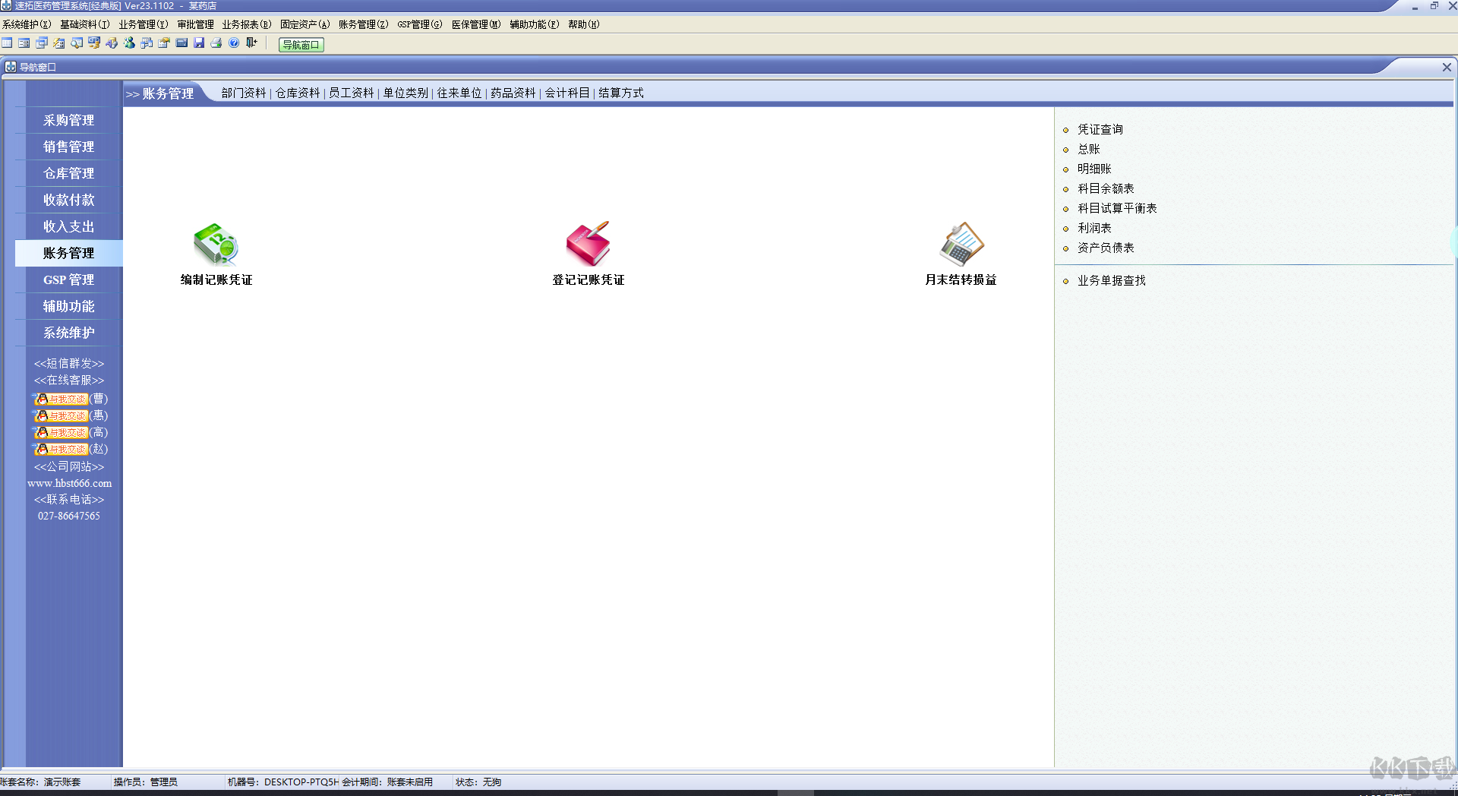Click the blue help question-mark toolbar icon

click(x=234, y=43)
